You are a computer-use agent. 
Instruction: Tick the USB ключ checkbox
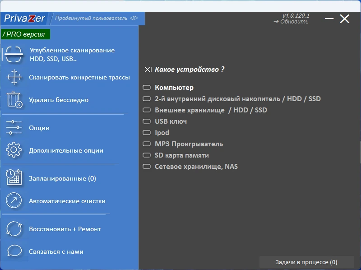(147, 121)
